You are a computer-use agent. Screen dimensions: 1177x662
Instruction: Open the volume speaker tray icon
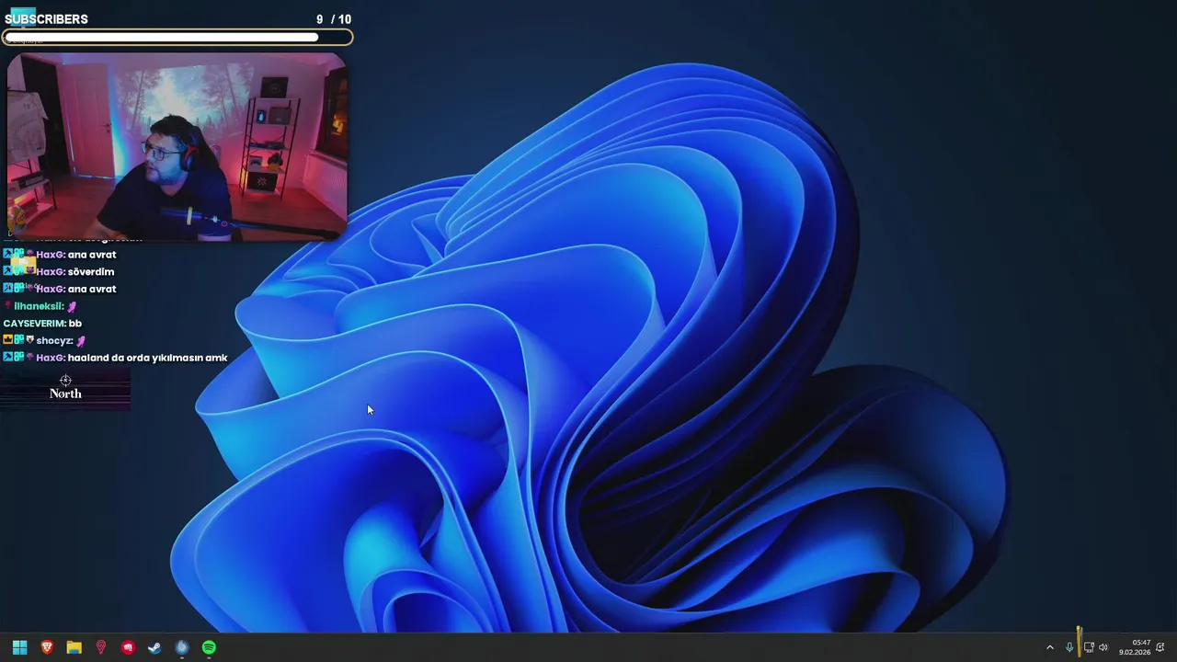[1103, 647]
